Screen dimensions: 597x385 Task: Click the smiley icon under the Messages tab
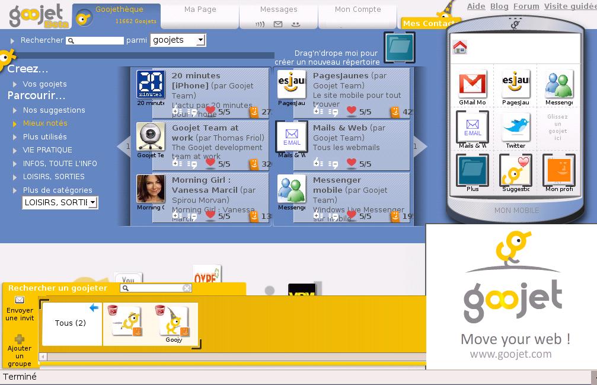[295, 24]
